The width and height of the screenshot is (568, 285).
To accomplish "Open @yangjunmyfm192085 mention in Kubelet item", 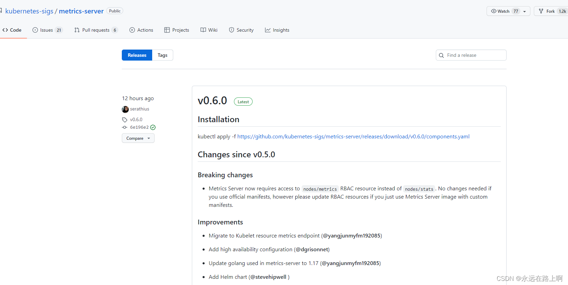I will tap(352, 235).
